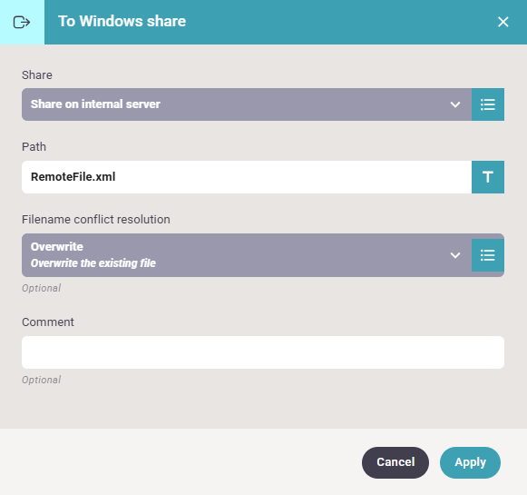This screenshot has height=495, width=527.
Task: Expand the chevron on Share dropdown
Action: point(455,104)
